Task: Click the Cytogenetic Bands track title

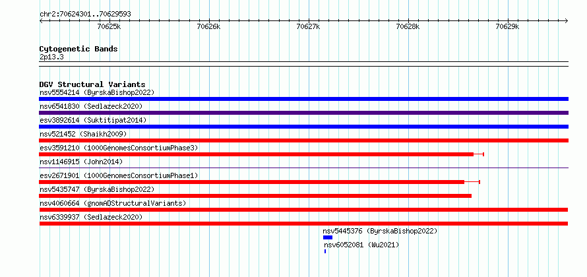Action: (78, 49)
